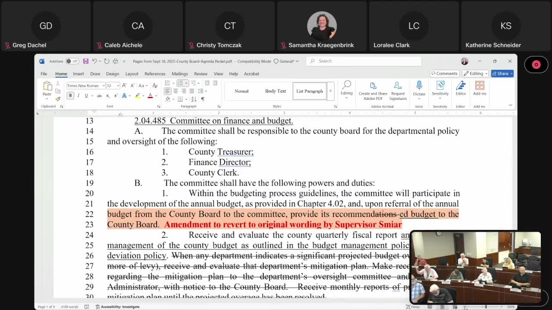
Task: Save the document with the floppy disk icon
Action: click(86, 61)
